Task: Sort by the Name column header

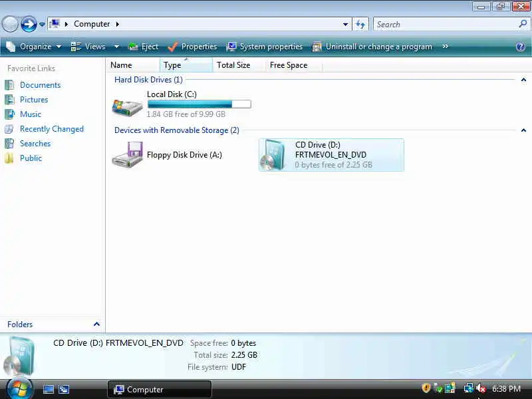Action: 133,65
